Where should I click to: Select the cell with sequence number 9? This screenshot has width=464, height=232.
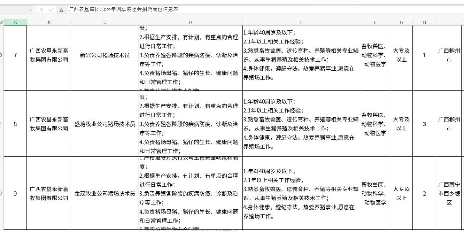[x=15, y=193]
